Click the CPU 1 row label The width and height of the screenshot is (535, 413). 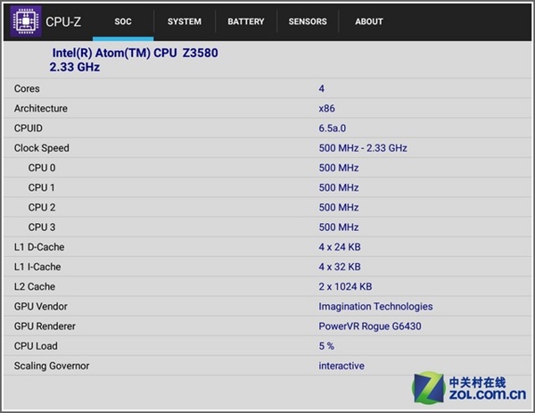click(41, 187)
